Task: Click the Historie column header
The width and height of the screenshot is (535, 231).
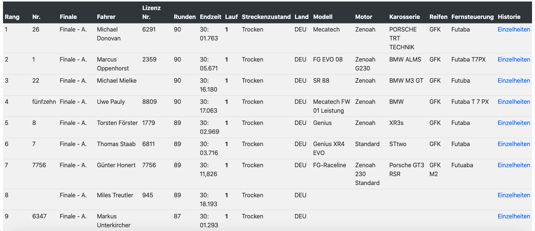Action: click(x=509, y=17)
